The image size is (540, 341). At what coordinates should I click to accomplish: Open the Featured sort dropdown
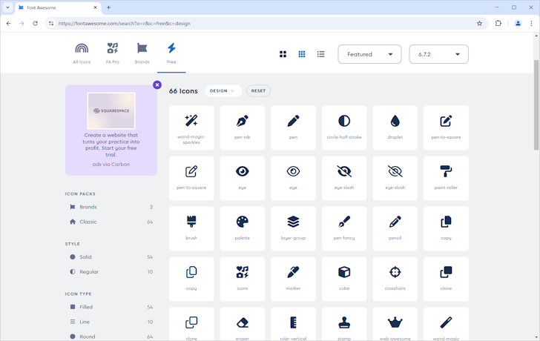[x=369, y=54]
